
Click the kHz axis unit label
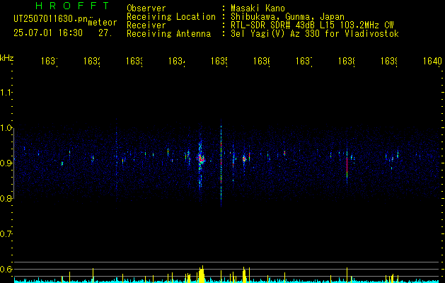pyautogui.click(x=6, y=57)
